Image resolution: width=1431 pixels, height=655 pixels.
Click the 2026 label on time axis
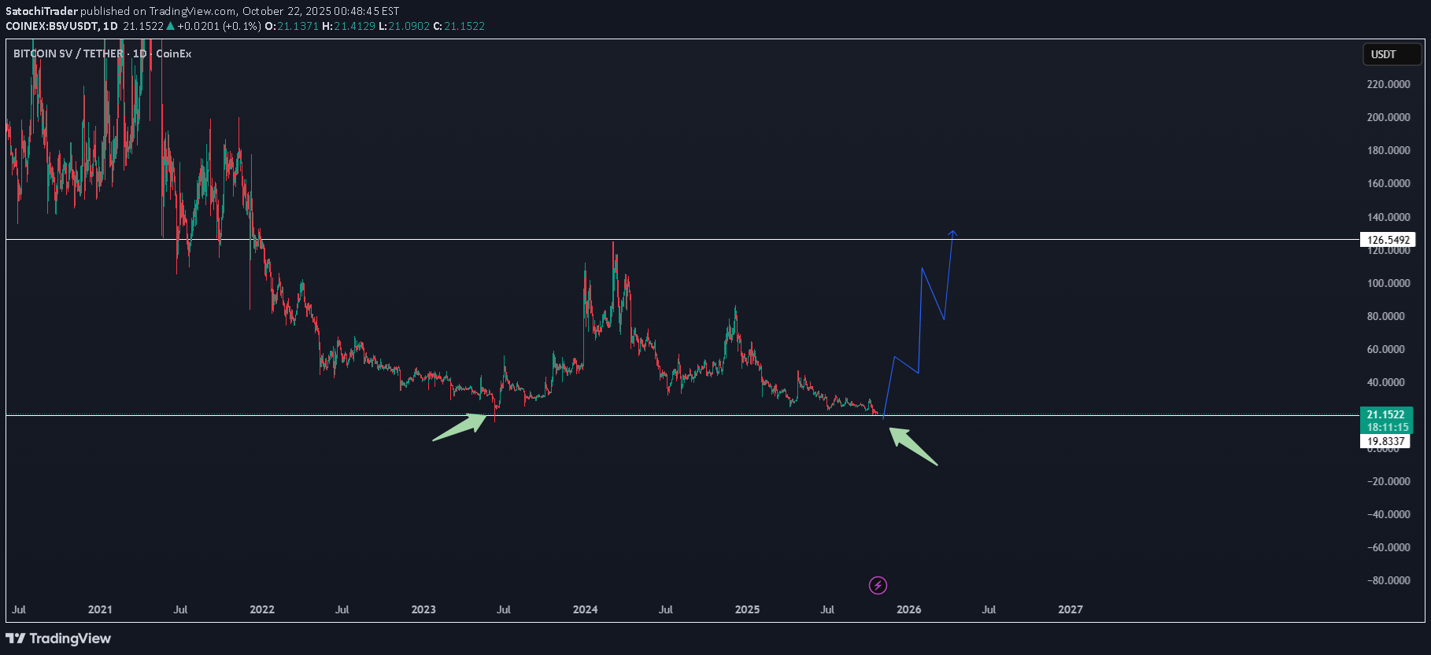908,609
